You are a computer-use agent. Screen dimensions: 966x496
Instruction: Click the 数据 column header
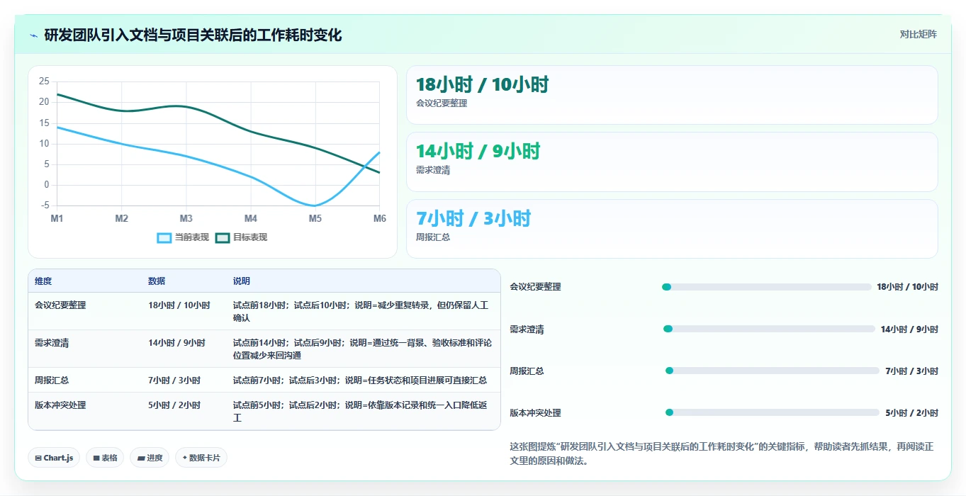click(157, 281)
